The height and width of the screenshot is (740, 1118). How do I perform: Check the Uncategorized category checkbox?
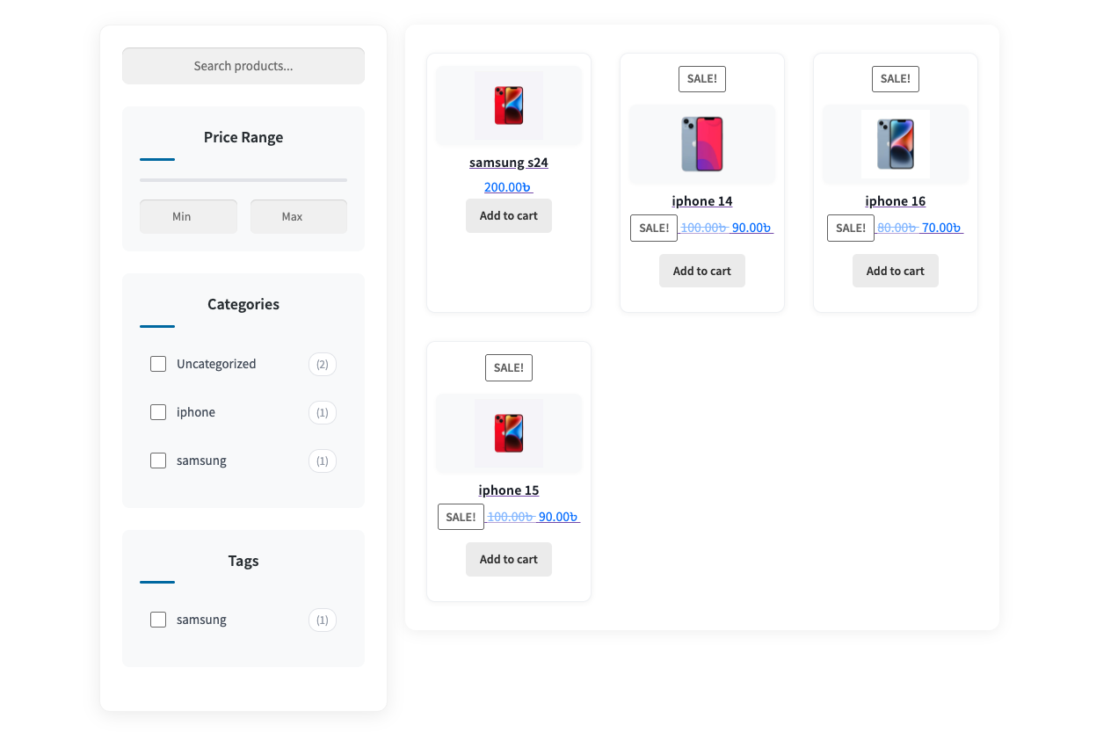(158, 364)
